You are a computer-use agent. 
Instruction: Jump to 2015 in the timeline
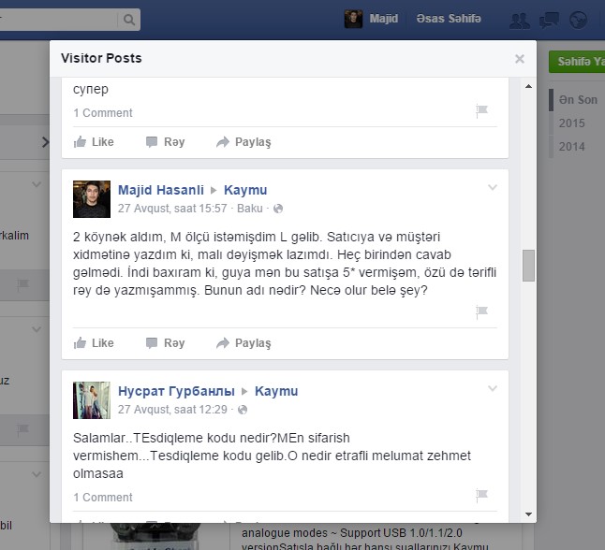pyautogui.click(x=572, y=123)
